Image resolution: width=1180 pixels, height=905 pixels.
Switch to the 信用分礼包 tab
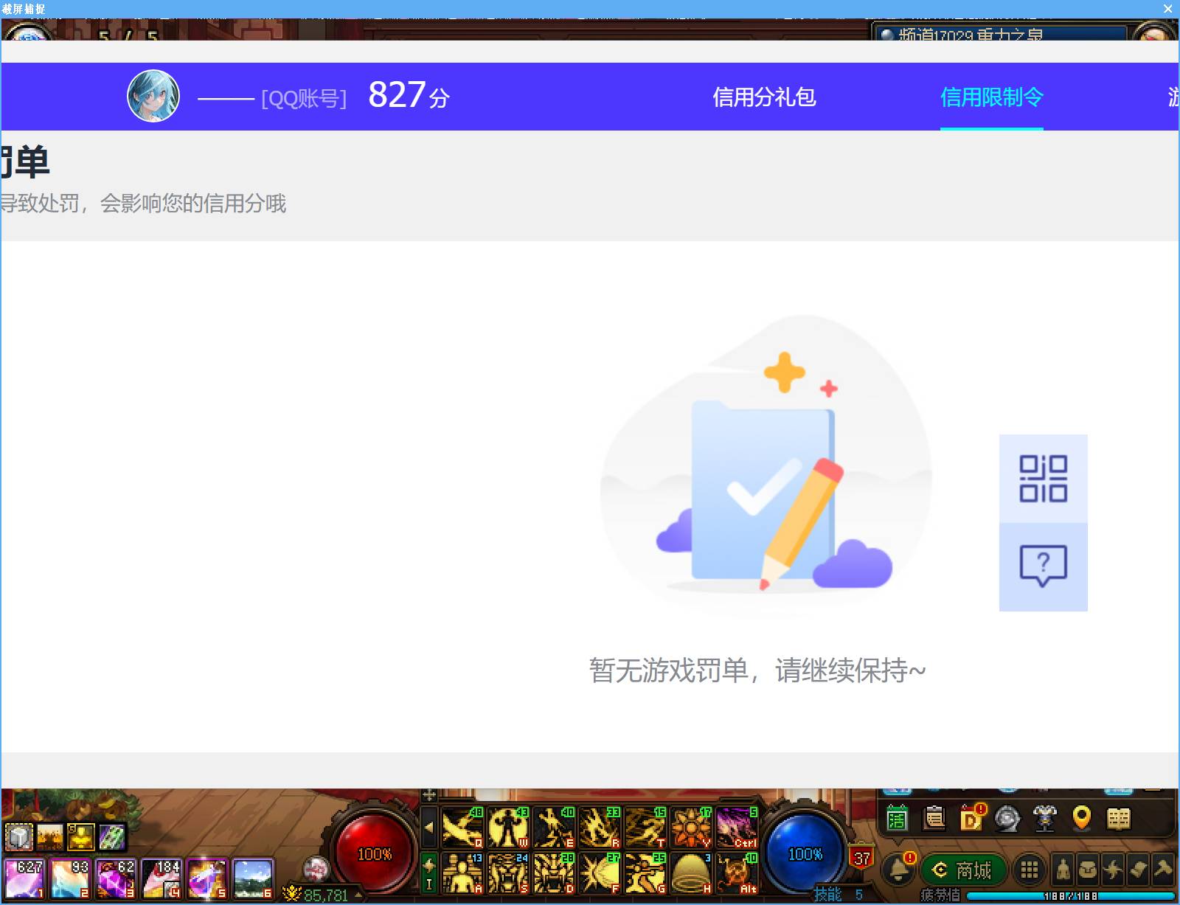coord(764,97)
